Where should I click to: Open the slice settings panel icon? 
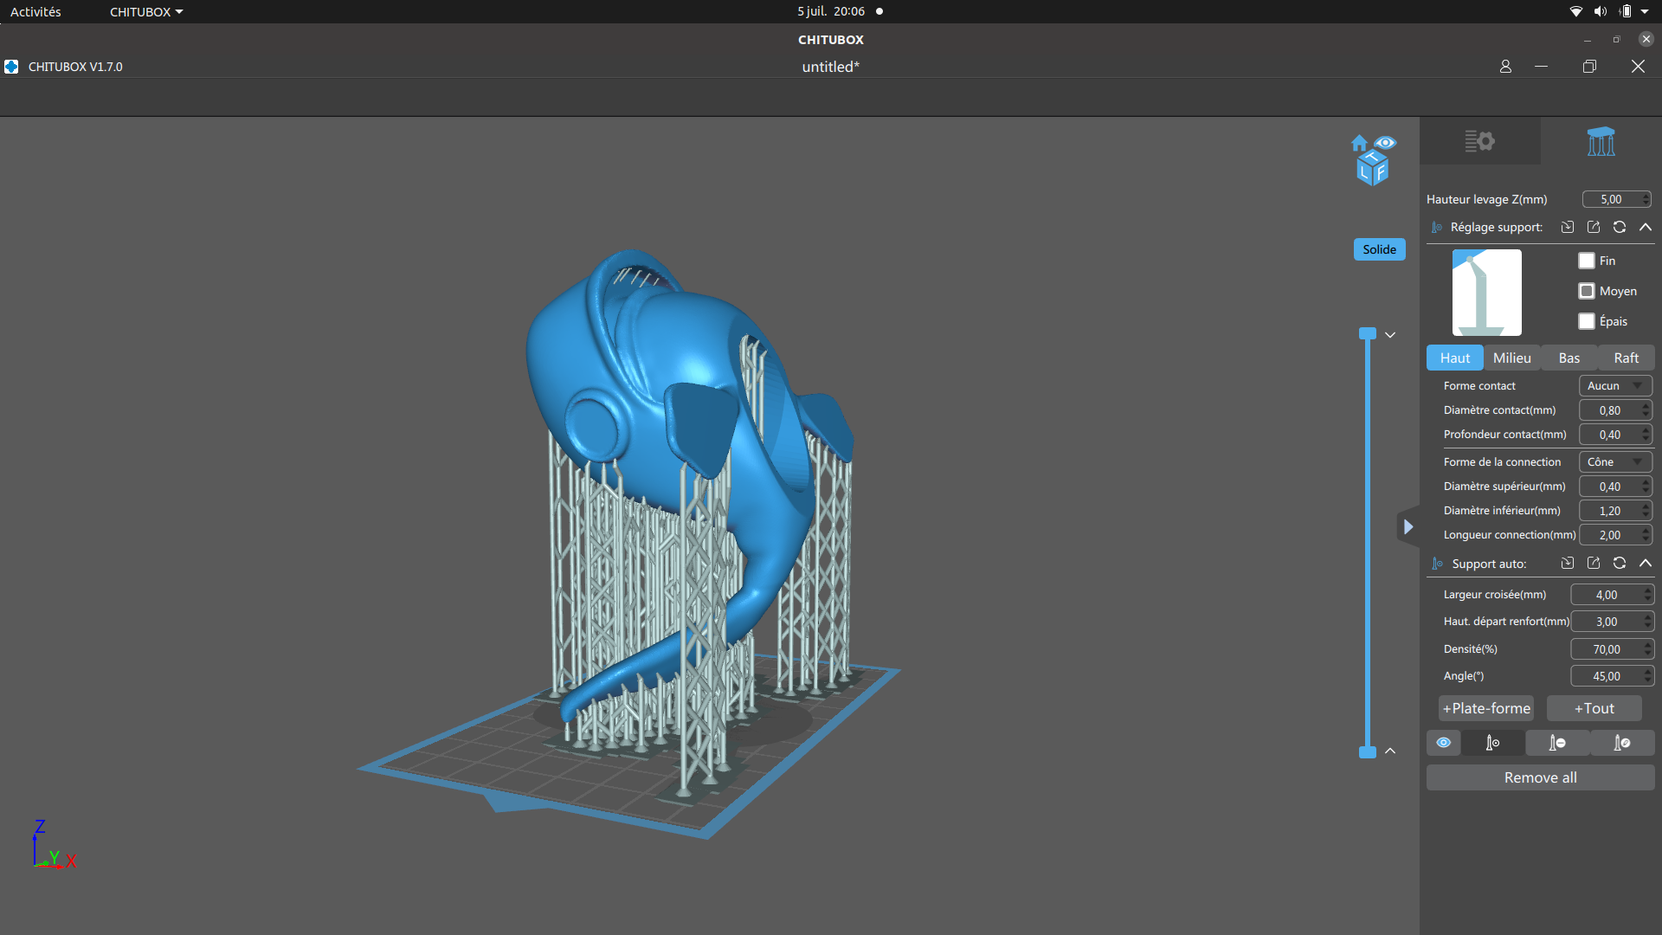pos(1479,141)
